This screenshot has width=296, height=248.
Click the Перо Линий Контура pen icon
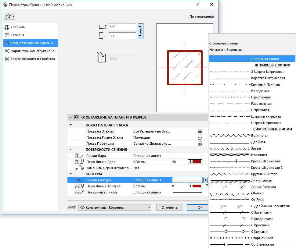79,186
